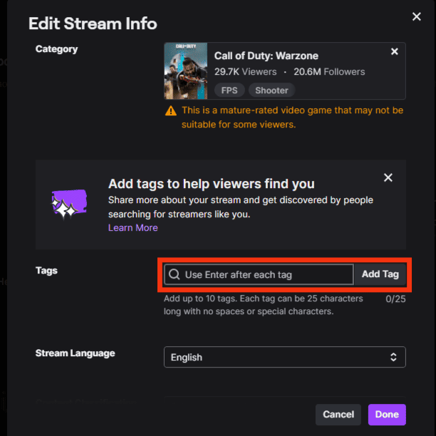Open the Stream Language dropdown

[284, 357]
